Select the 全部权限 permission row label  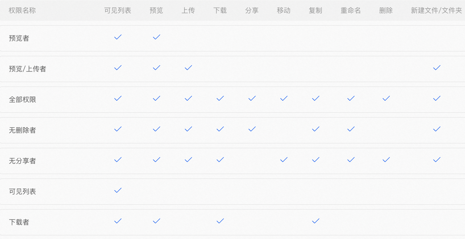(x=22, y=100)
